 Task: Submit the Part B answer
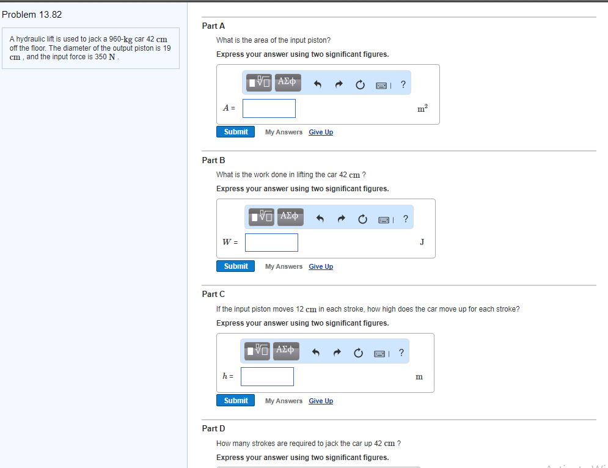click(x=235, y=266)
